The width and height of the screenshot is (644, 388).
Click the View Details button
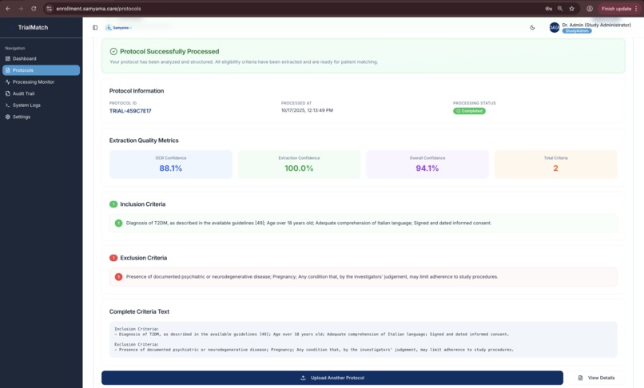[596, 378]
